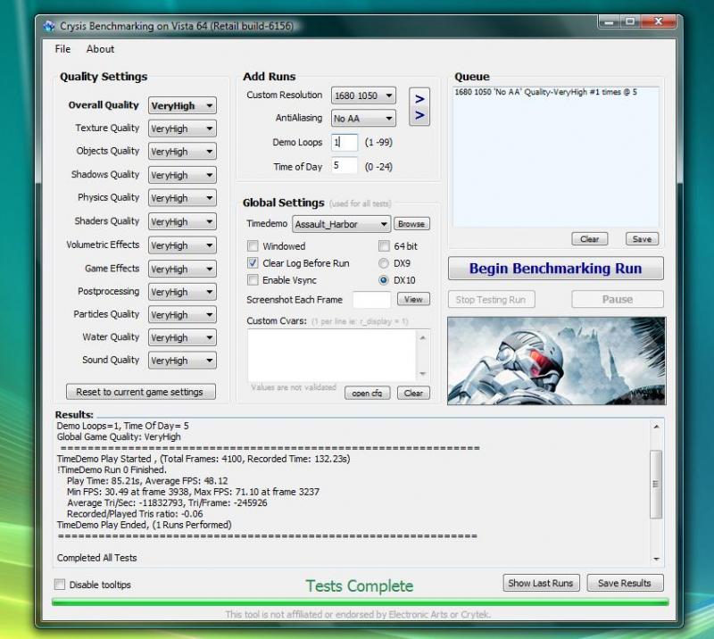The height and width of the screenshot is (639, 714).
Task: Click Custom Cvars scrollbar up arrow
Action: point(422,337)
